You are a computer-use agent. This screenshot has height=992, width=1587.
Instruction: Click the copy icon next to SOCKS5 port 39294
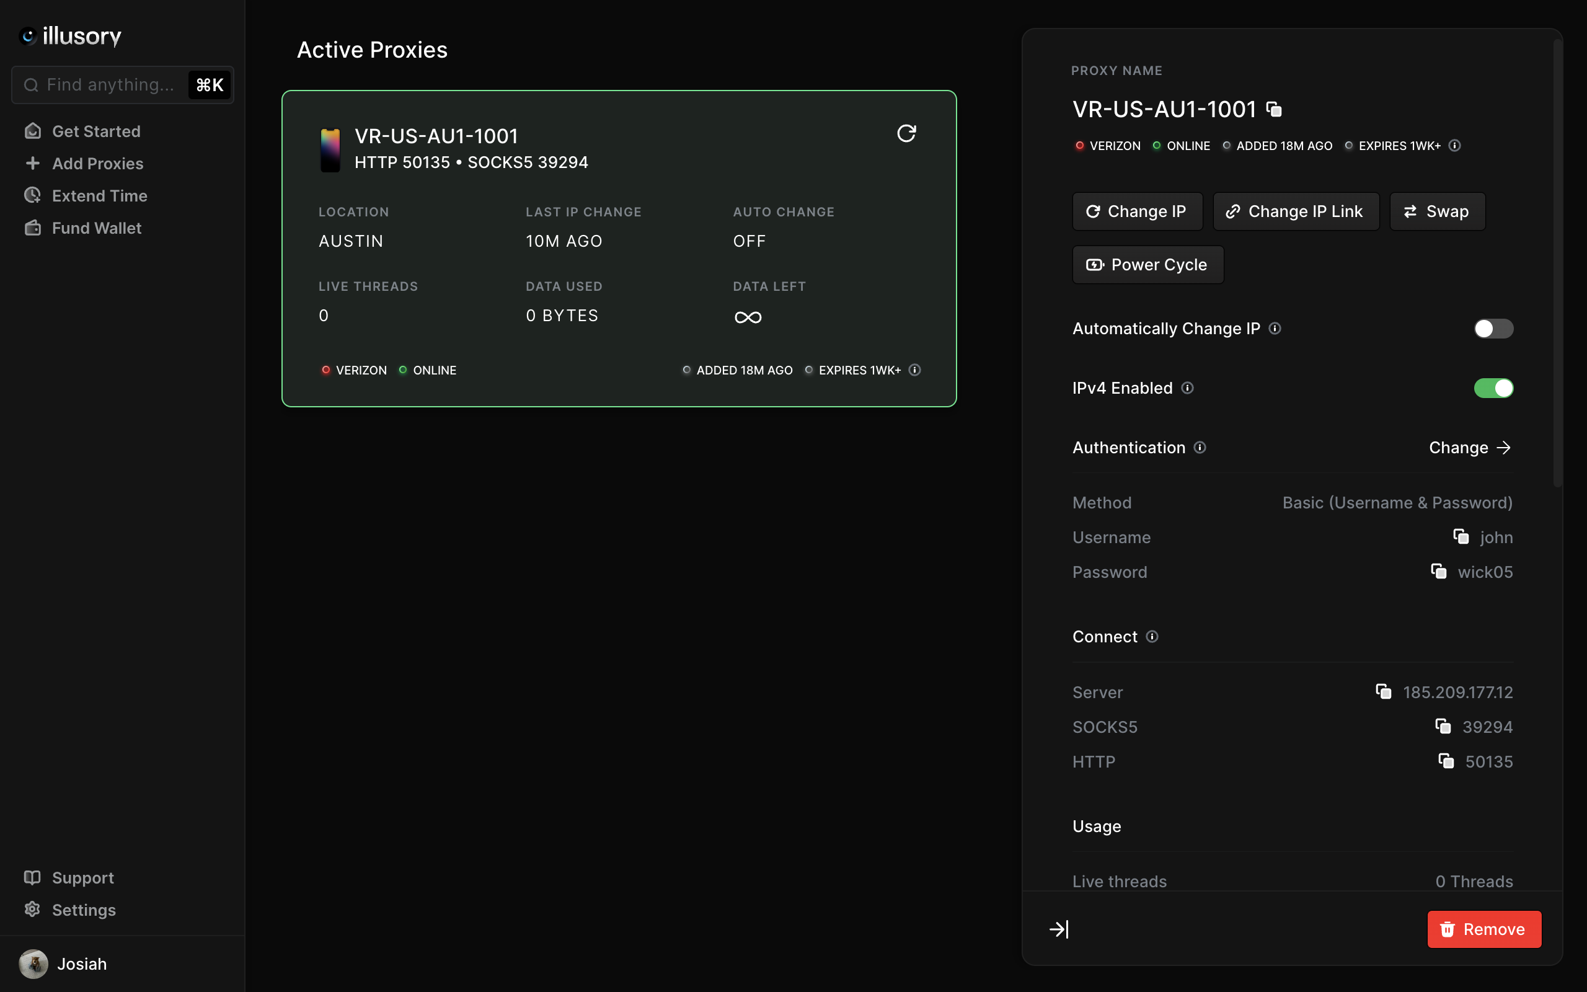(x=1443, y=726)
